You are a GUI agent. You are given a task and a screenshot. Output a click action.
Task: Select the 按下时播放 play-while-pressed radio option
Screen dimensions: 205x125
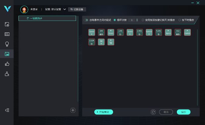pyautogui.click(x=180, y=20)
